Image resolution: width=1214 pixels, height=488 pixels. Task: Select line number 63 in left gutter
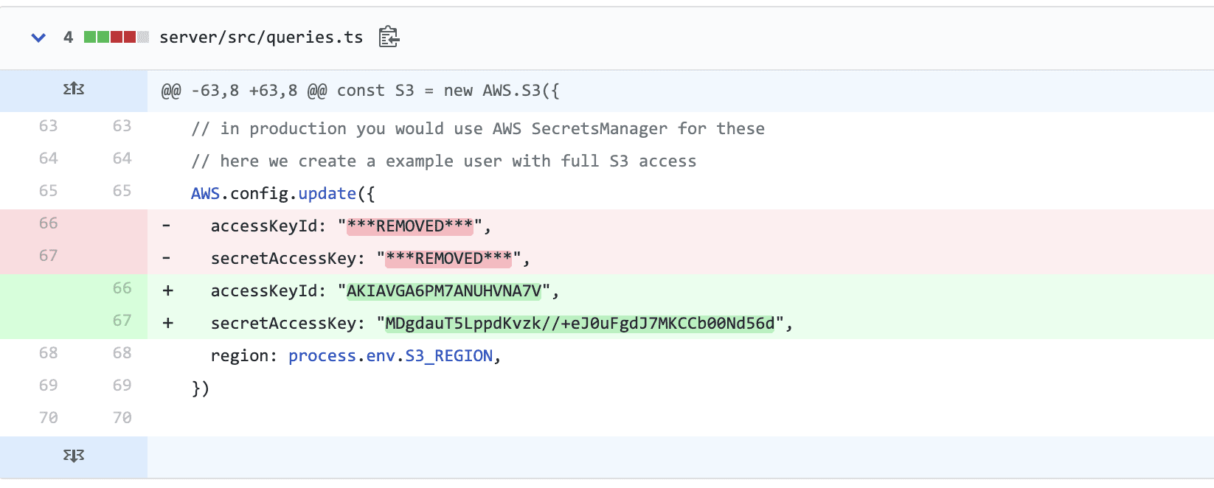pos(49,126)
